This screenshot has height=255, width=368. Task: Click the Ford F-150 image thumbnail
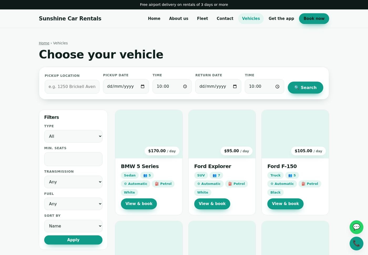click(x=295, y=134)
